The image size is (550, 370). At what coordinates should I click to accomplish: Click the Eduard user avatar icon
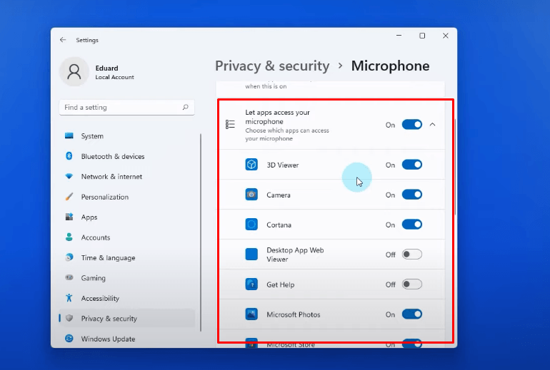(x=74, y=72)
